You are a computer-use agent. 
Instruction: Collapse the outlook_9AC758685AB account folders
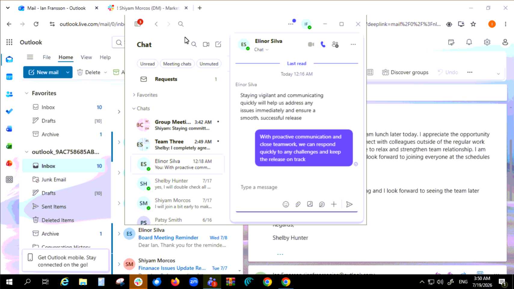[26, 152]
